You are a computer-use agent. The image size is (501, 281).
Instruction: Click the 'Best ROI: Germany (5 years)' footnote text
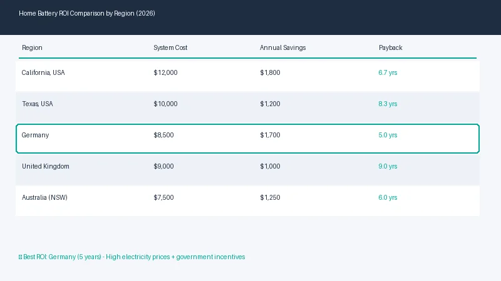(x=132, y=257)
